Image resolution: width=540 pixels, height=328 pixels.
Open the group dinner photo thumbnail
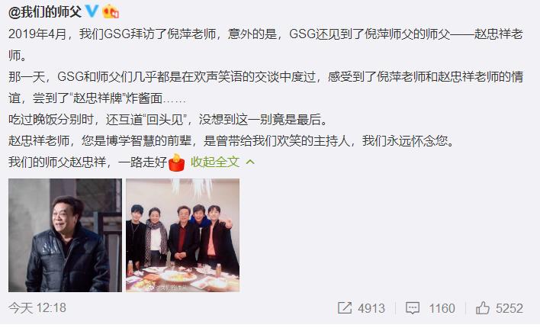(182, 235)
